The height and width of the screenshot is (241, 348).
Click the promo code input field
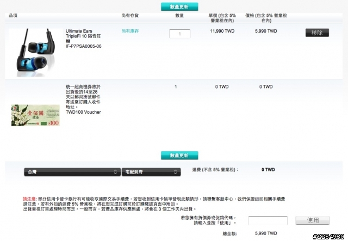click(268, 220)
